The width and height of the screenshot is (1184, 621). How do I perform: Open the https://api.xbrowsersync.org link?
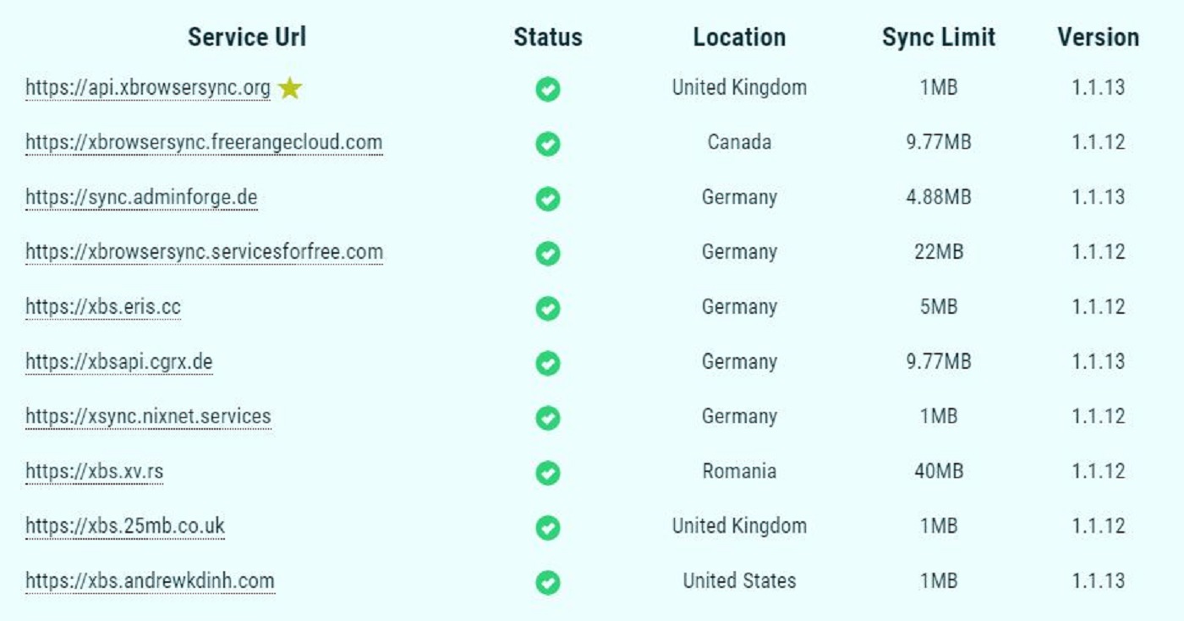pyautogui.click(x=148, y=88)
